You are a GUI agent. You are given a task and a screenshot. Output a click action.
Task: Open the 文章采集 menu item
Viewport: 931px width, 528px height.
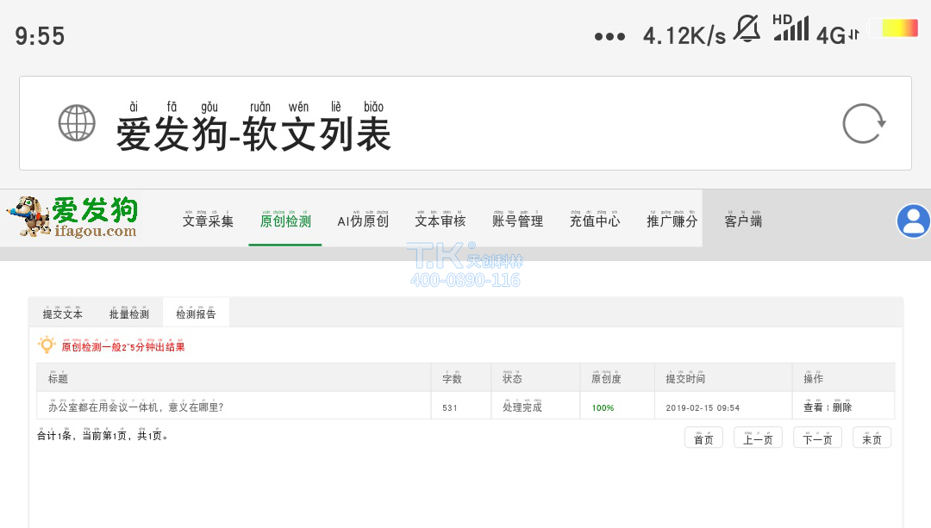point(207,221)
